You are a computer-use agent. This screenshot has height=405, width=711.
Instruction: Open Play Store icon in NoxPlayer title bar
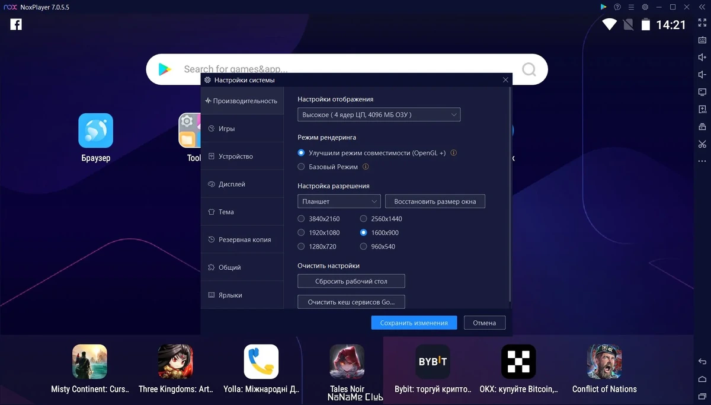coord(603,7)
